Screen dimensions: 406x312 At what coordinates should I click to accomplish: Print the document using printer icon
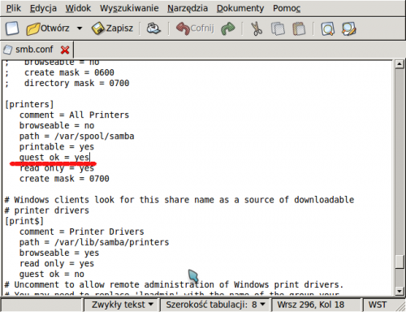[x=153, y=28]
